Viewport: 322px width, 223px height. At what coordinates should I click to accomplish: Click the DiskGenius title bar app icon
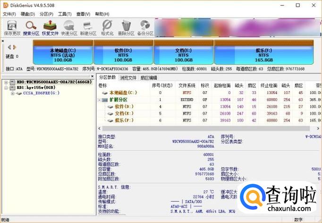[x=6, y=5]
